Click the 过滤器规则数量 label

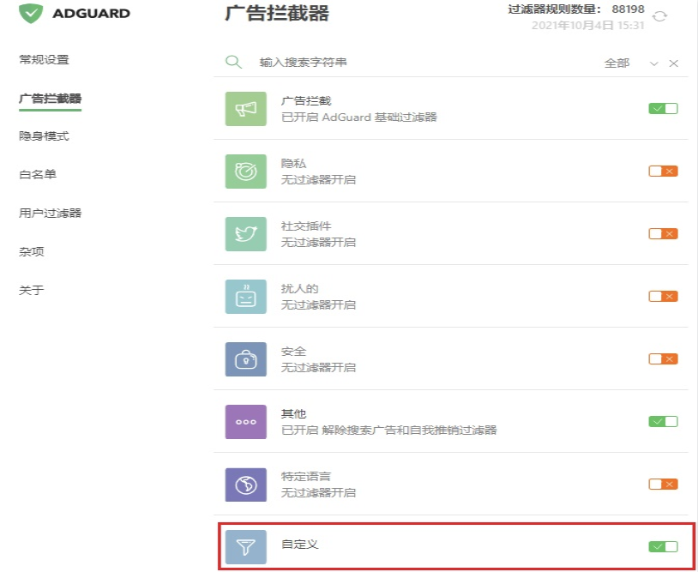pyautogui.click(x=555, y=9)
